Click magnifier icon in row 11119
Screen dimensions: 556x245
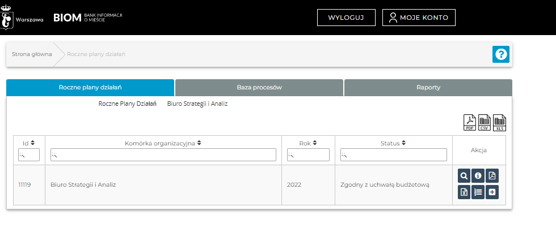464,176
